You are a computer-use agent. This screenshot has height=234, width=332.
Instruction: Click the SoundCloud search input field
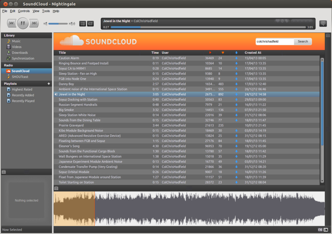(275, 42)
